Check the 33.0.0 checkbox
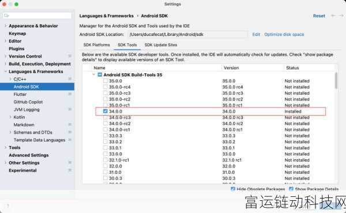Viewport: 346px width, 213px height. (x=106, y=154)
